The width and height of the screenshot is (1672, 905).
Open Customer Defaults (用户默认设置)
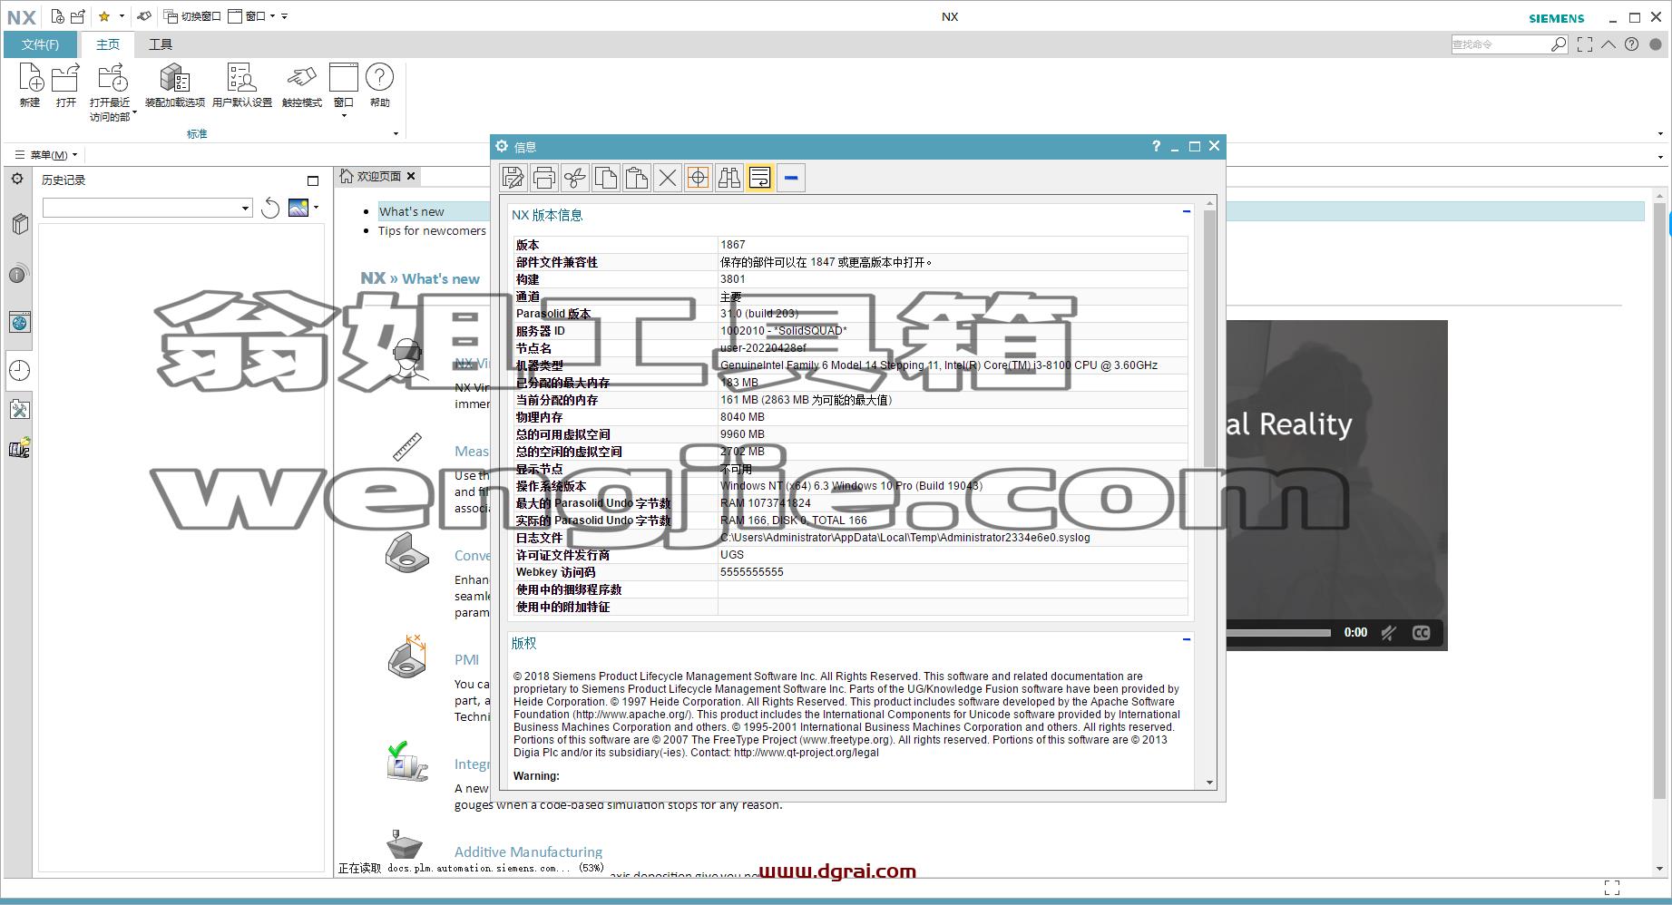(x=242, y=85)
